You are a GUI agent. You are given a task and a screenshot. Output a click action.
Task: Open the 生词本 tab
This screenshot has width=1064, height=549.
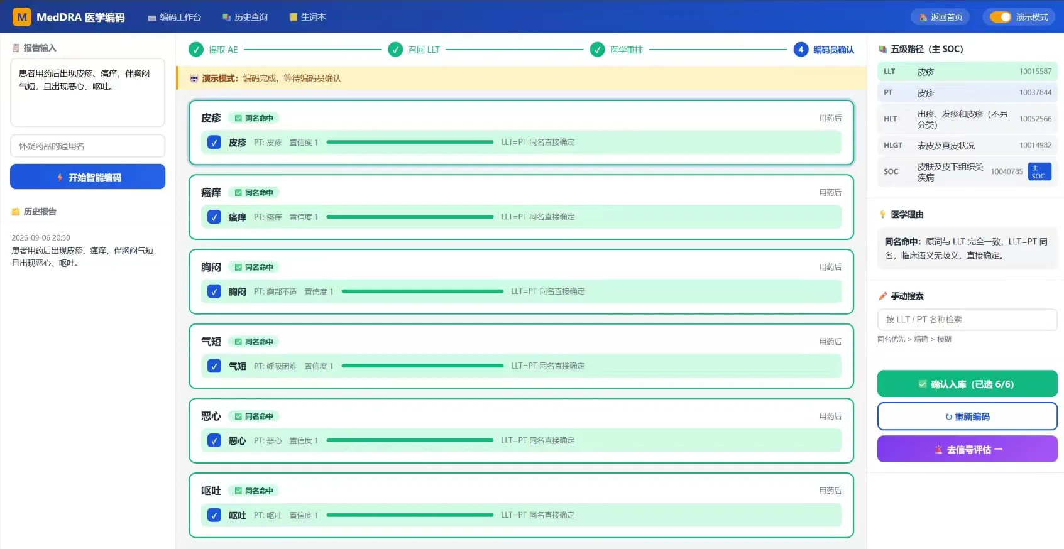pos(307,17)
